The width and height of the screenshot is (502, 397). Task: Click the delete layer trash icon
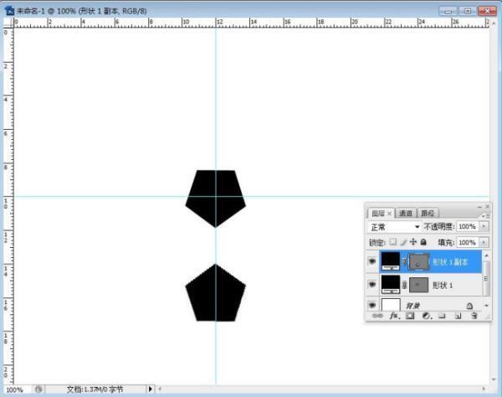click(474, 316)
